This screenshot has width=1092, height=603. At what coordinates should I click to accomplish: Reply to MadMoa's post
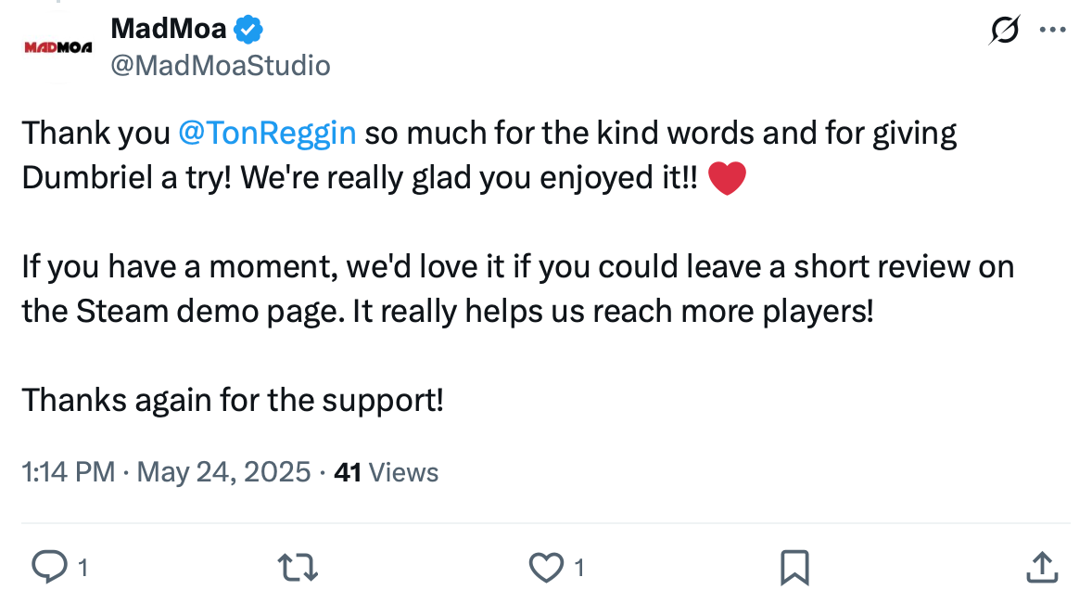pyautogui.click(x=50, y=563)
